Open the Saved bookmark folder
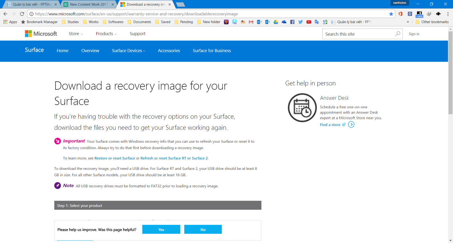The height and width of the screenshot is (243, 453). pos(163,22)
